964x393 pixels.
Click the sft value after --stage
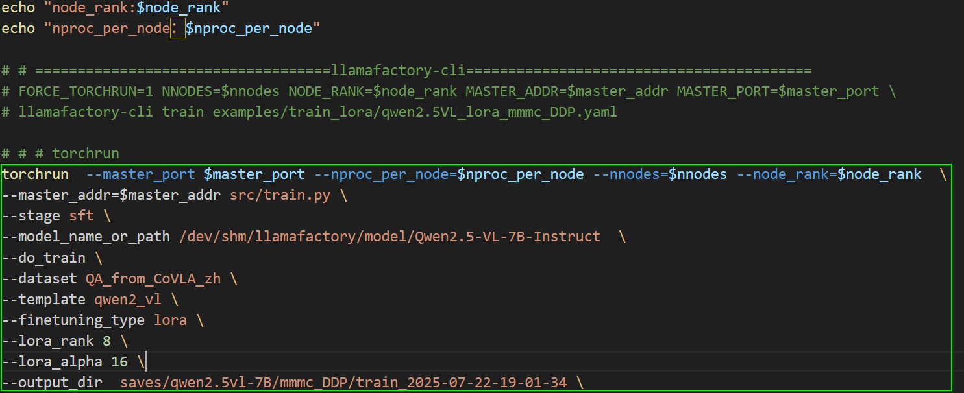(82, 216)
